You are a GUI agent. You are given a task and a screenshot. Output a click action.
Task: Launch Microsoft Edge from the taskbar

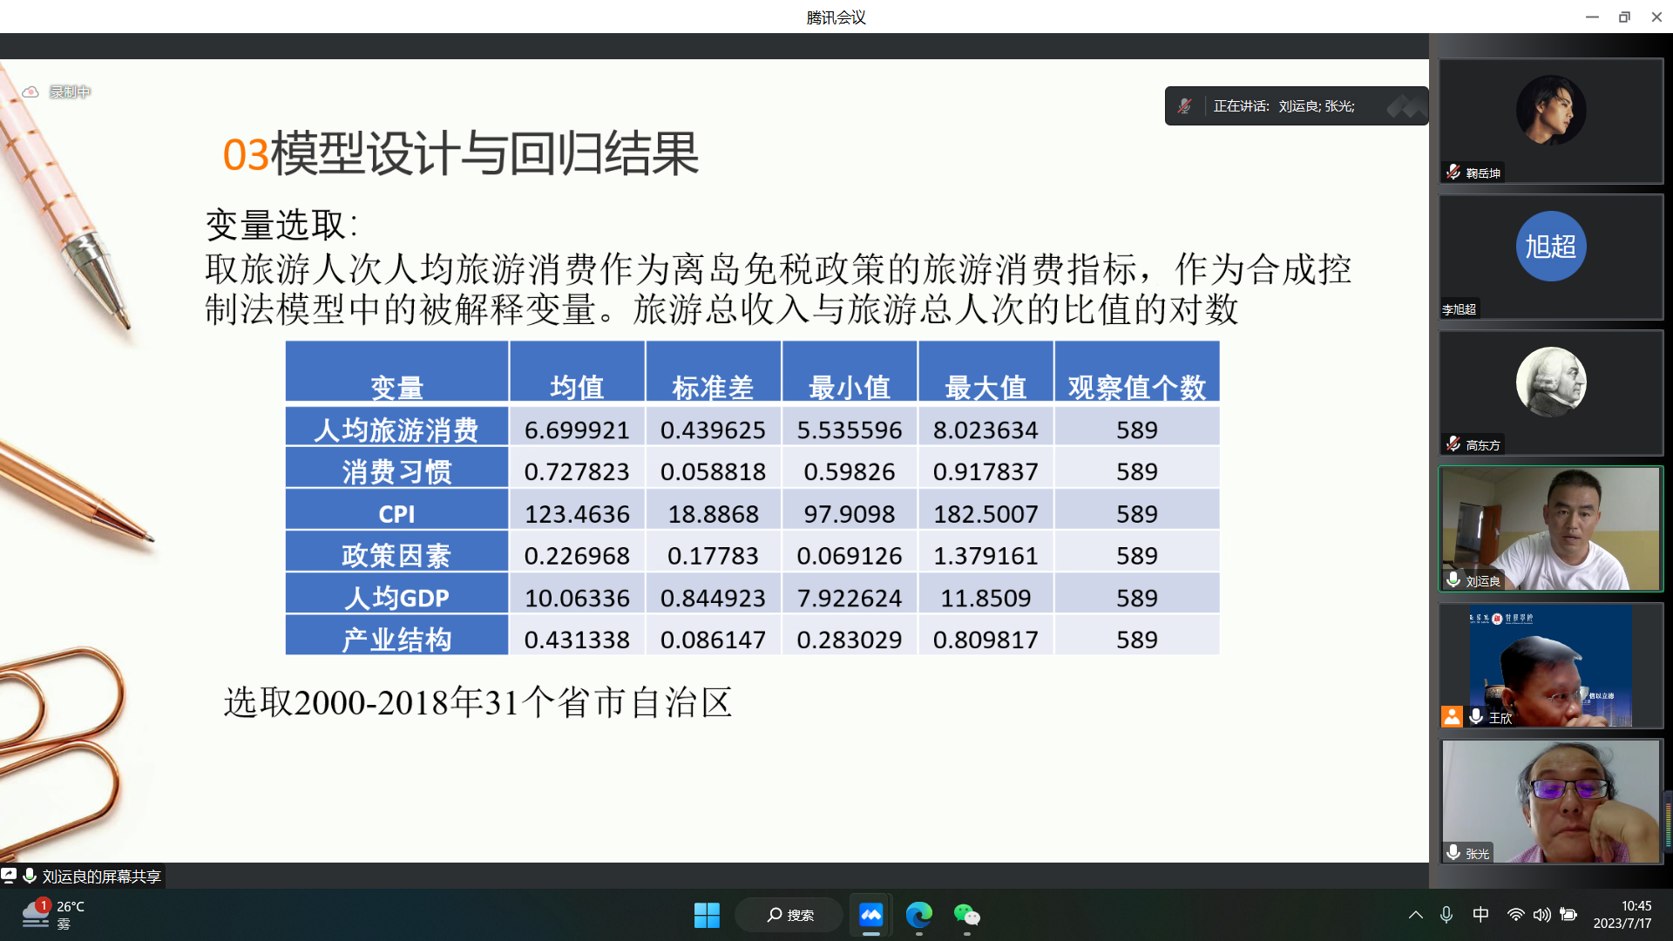click(918, 915)
